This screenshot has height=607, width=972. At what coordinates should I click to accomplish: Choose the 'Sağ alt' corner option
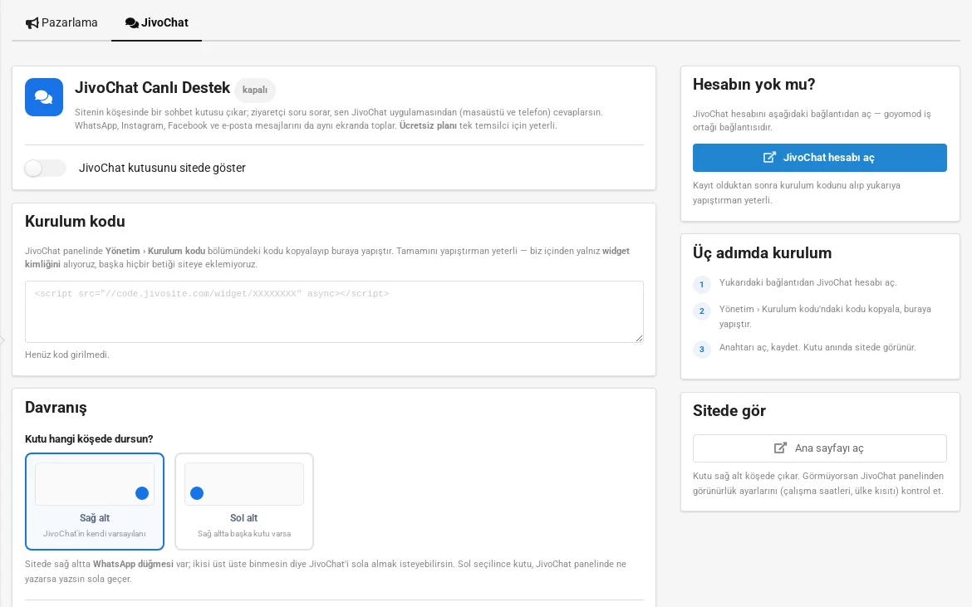click(x=95, y=501)
